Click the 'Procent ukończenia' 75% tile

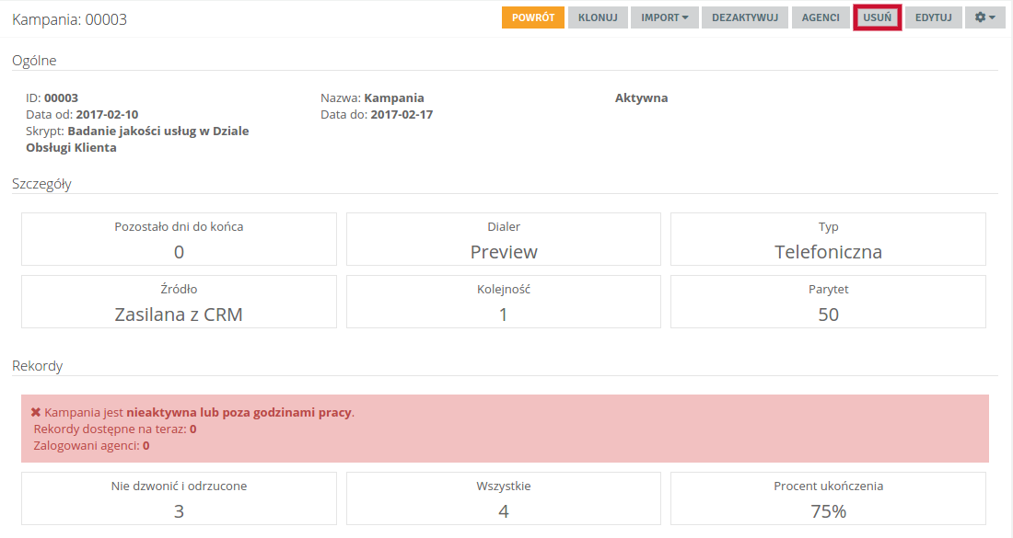[828, 498]
